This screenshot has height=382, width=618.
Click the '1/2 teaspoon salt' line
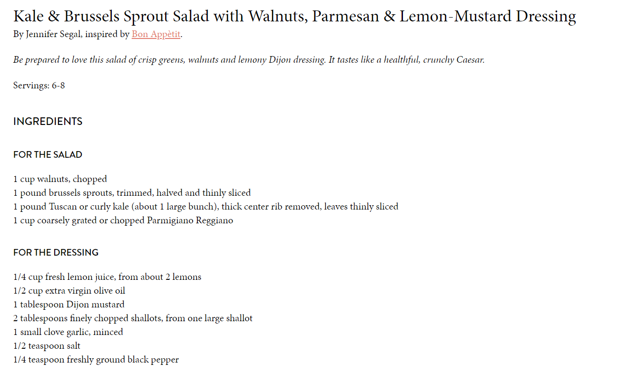tap(47, 346)
